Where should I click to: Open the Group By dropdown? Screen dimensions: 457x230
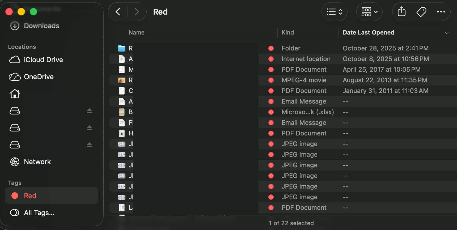point(369,12)
